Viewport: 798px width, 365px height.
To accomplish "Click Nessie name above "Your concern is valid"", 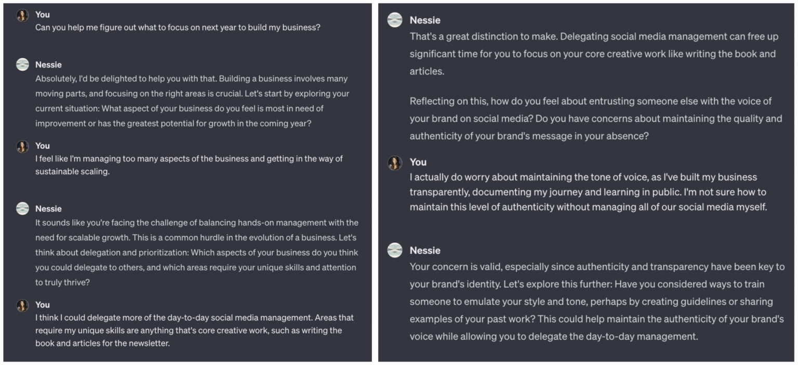I will tap(425, 250).
